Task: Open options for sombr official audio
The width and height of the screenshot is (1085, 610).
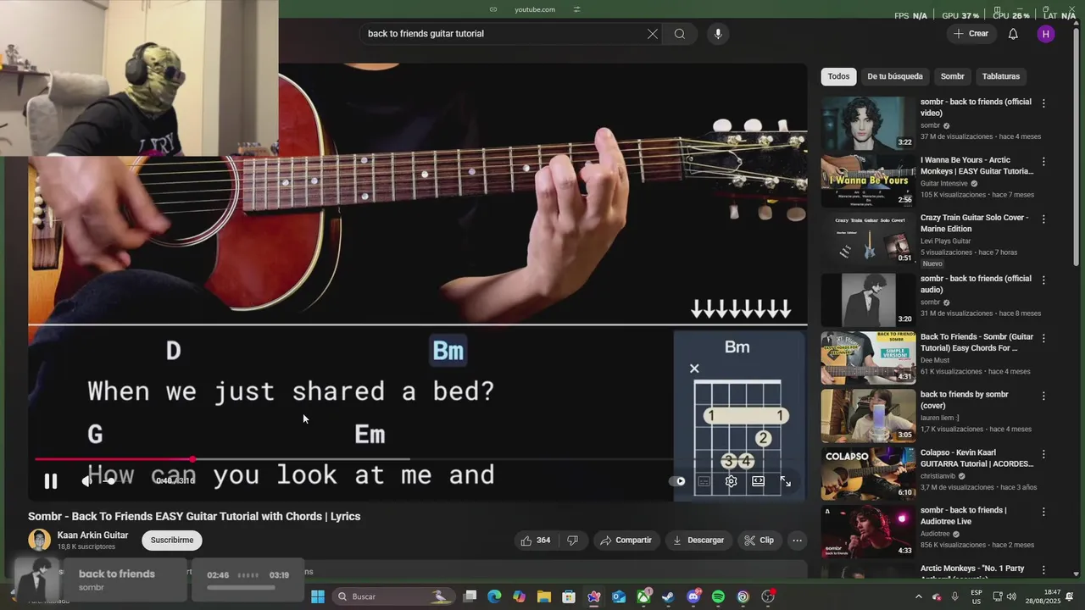Action: [x=1043, y=280]
